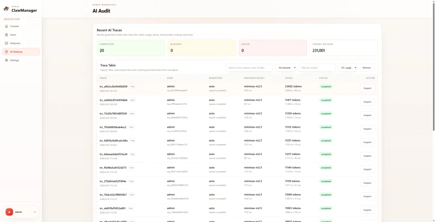Inspect trace trc_ed426c87ef419db6
Viewport: 435px width, 222px height.
(367, 102)
